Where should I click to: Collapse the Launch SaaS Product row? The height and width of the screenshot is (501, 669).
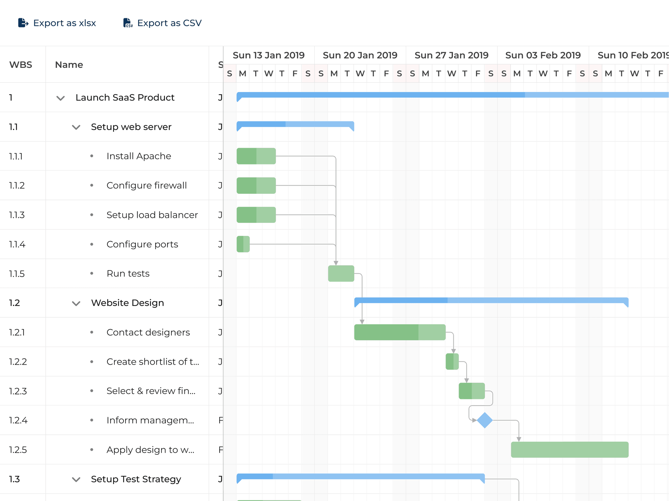[x=60, y=98]
